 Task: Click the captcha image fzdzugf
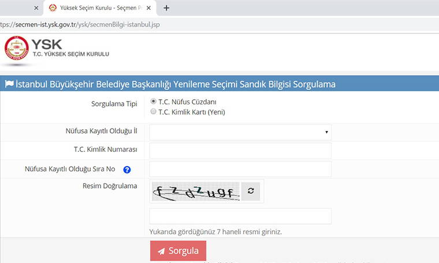click(x=196, y=191)
